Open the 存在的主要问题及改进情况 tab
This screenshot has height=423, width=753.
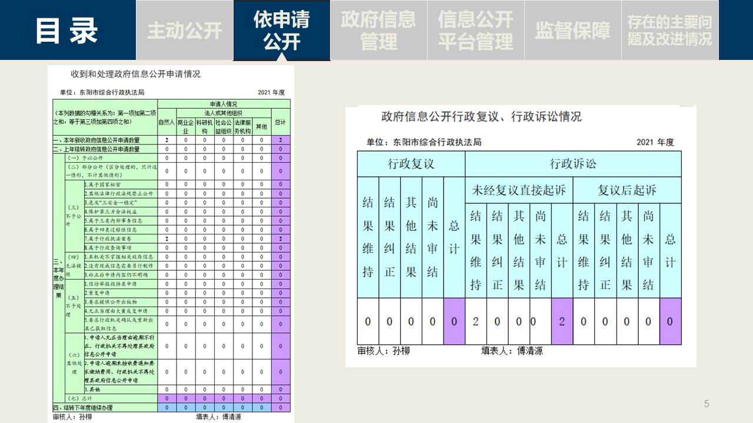click(669, 31)
